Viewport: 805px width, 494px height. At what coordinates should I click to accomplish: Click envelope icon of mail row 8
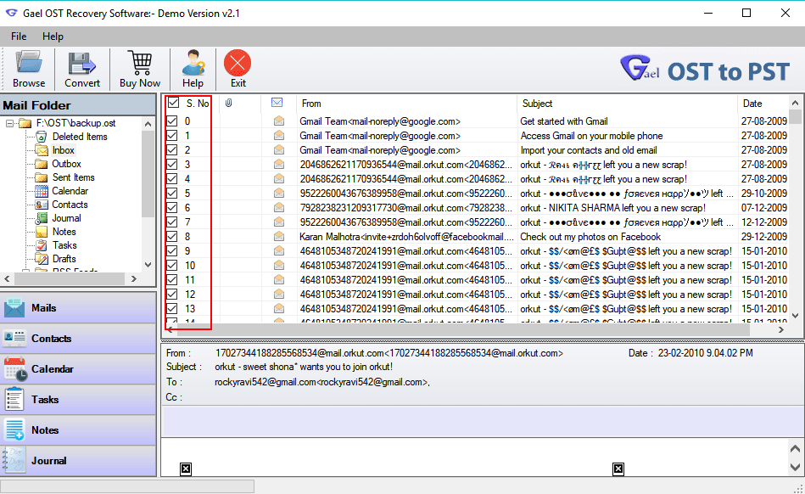click(x=279, y=236)
